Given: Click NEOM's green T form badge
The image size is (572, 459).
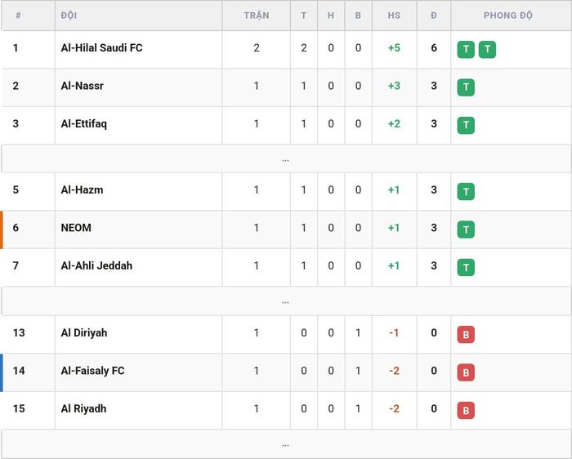Looking at the screenshot, I should pos(466,229).
